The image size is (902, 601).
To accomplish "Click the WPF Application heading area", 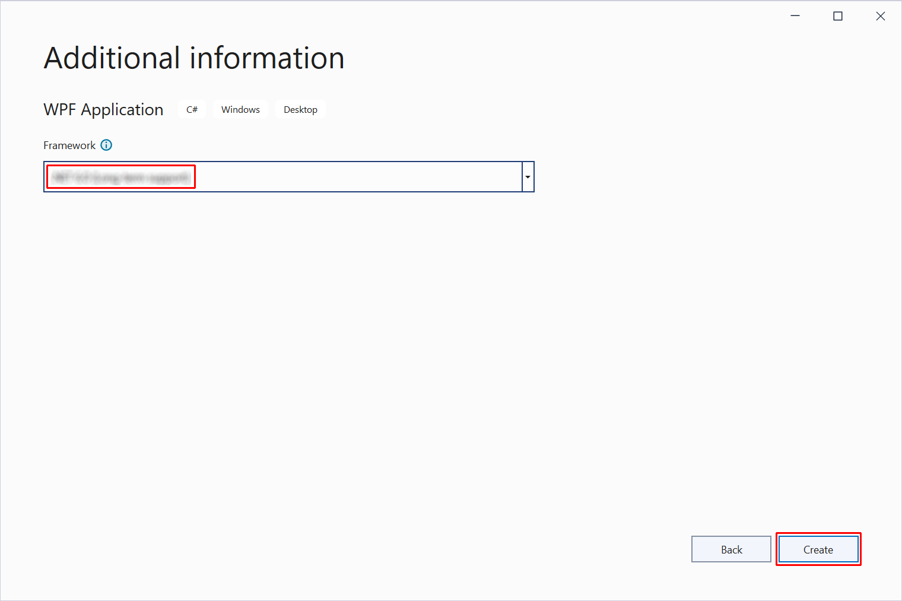I will click(x=103, y=109).
